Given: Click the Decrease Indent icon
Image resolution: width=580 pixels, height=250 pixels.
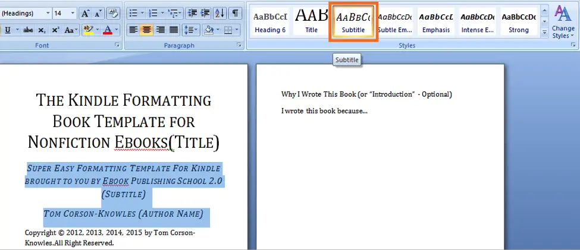Looking at the screenshot, I should coord(192,14).
